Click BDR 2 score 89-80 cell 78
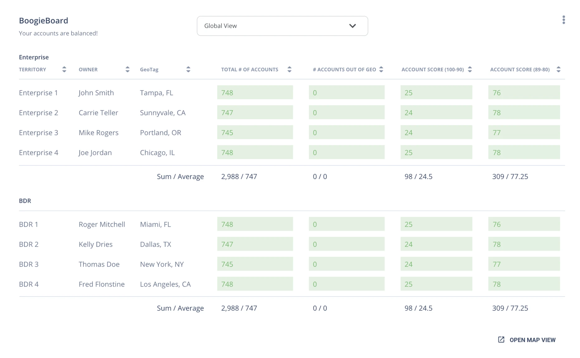The width and height of the screenshot is (580, 358). (524, 244)
